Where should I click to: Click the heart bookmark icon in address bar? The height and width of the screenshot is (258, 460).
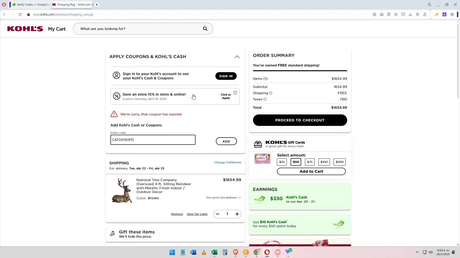coord(403,14)
